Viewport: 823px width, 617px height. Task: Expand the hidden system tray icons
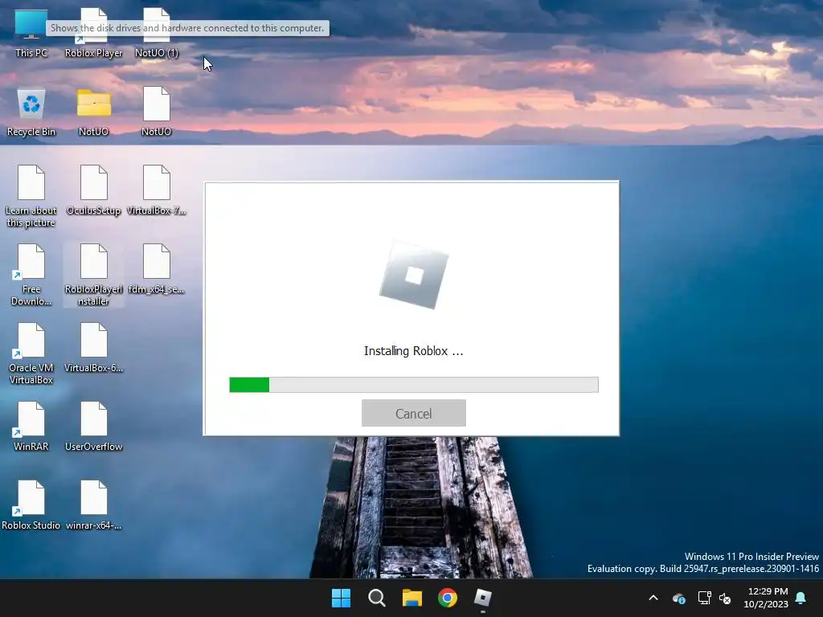click(653, 598)
